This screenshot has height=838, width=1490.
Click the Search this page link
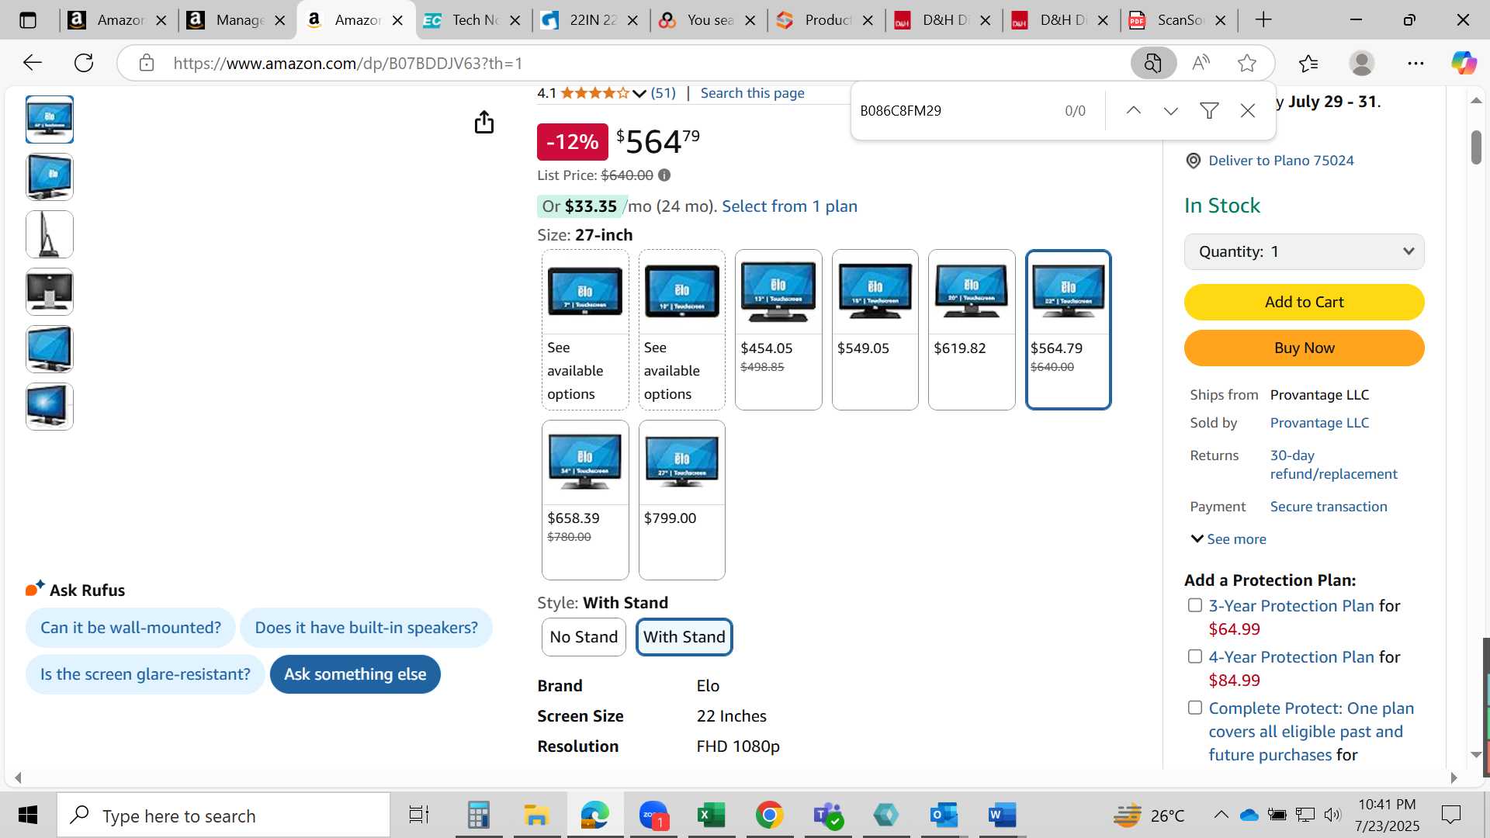(752, 93)
